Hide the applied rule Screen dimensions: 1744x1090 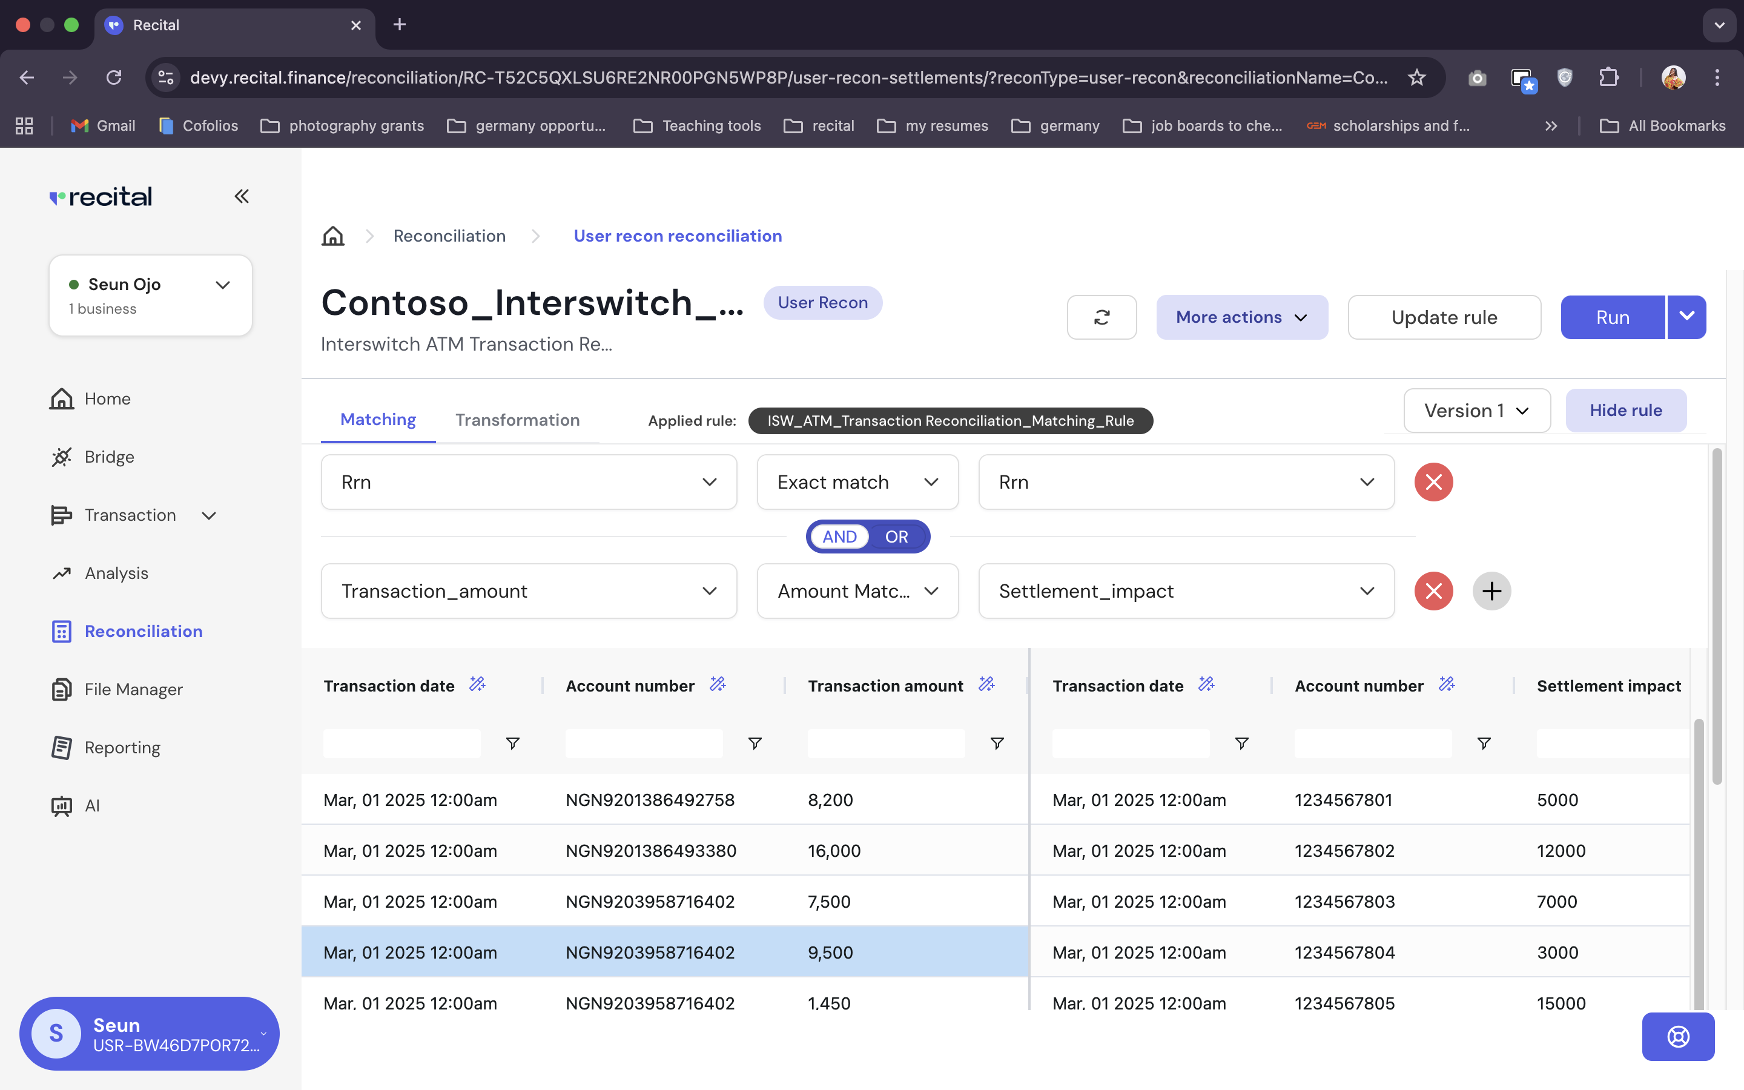[1625, 410]
